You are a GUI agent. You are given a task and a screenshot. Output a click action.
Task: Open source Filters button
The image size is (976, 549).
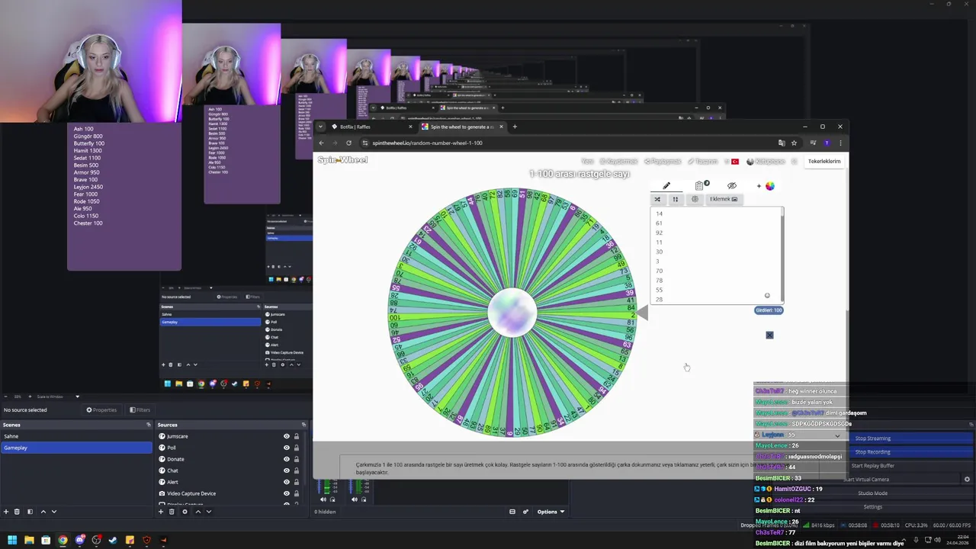[x=140, y=409]
